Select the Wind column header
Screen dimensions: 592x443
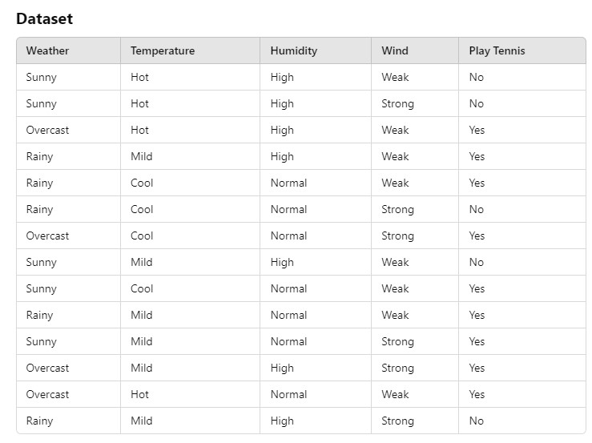point(395,50)
